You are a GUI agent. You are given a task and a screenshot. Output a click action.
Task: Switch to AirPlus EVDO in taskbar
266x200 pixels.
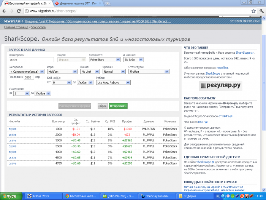(x=43, y=196)
